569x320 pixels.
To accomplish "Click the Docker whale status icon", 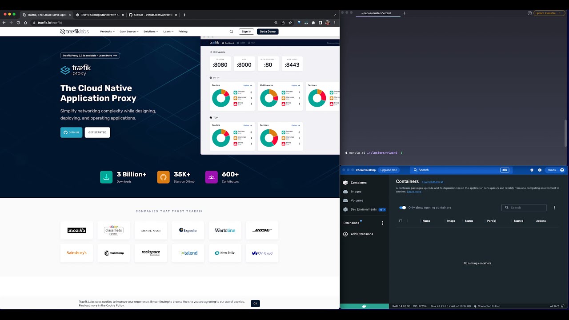I will click(x=364, y=306).
